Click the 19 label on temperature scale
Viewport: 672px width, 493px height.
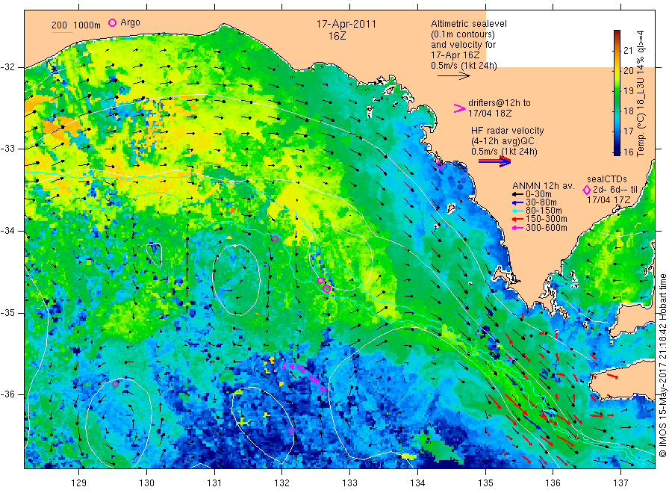point(628,91)
